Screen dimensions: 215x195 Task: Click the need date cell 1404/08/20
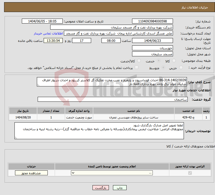23,117
